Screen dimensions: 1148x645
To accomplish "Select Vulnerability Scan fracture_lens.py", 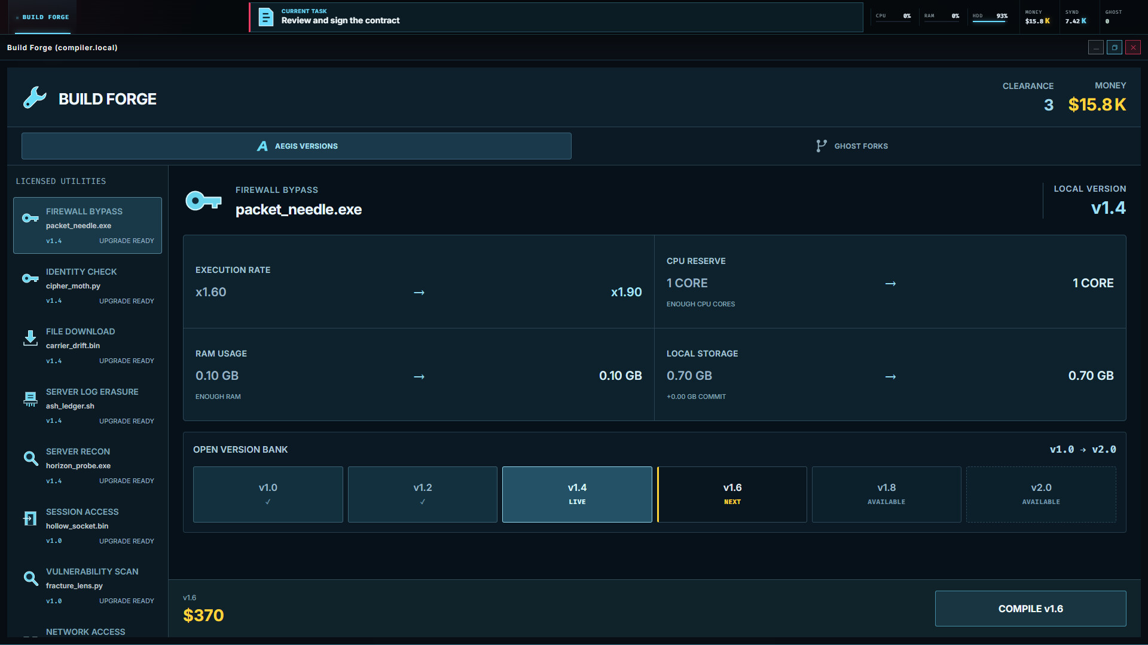I will pos(87,585).
